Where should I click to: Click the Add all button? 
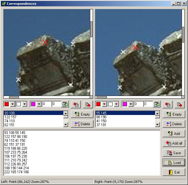(x=174, y=143)
